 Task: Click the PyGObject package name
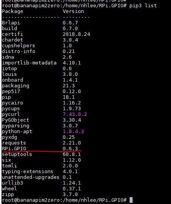(x=16, y=120)
